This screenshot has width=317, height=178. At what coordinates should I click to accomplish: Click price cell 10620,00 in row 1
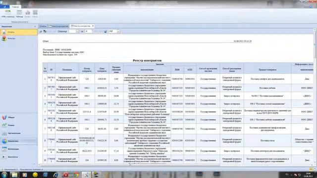(102, 79)
